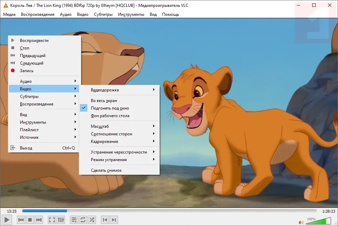338x226 pixels.
Task: Click elapsed time label 13:25
Action: pyautogui.click(x=12, y=211)
